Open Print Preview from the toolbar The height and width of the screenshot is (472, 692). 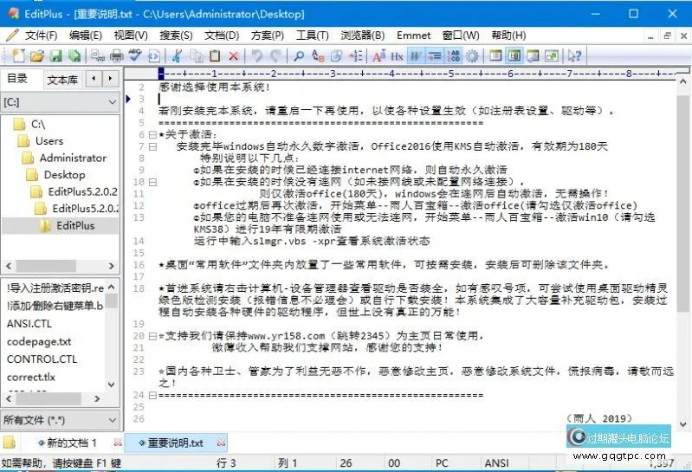(x=98, y=56)
